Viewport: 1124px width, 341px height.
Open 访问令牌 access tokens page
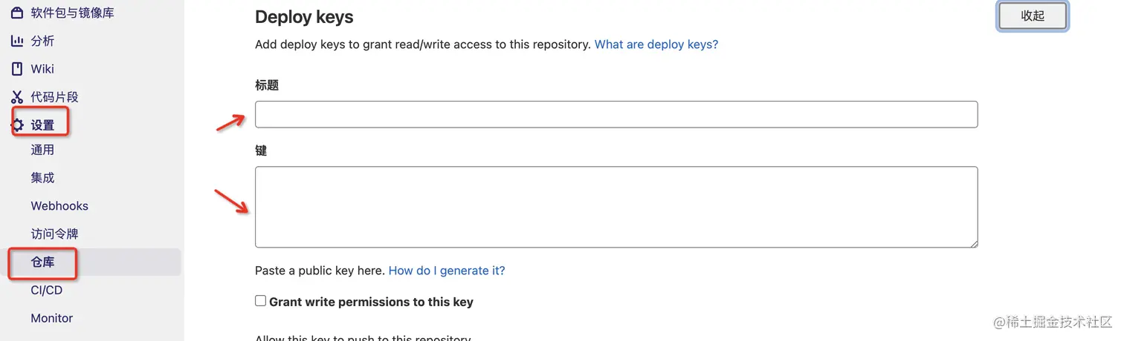coord(54,234)
